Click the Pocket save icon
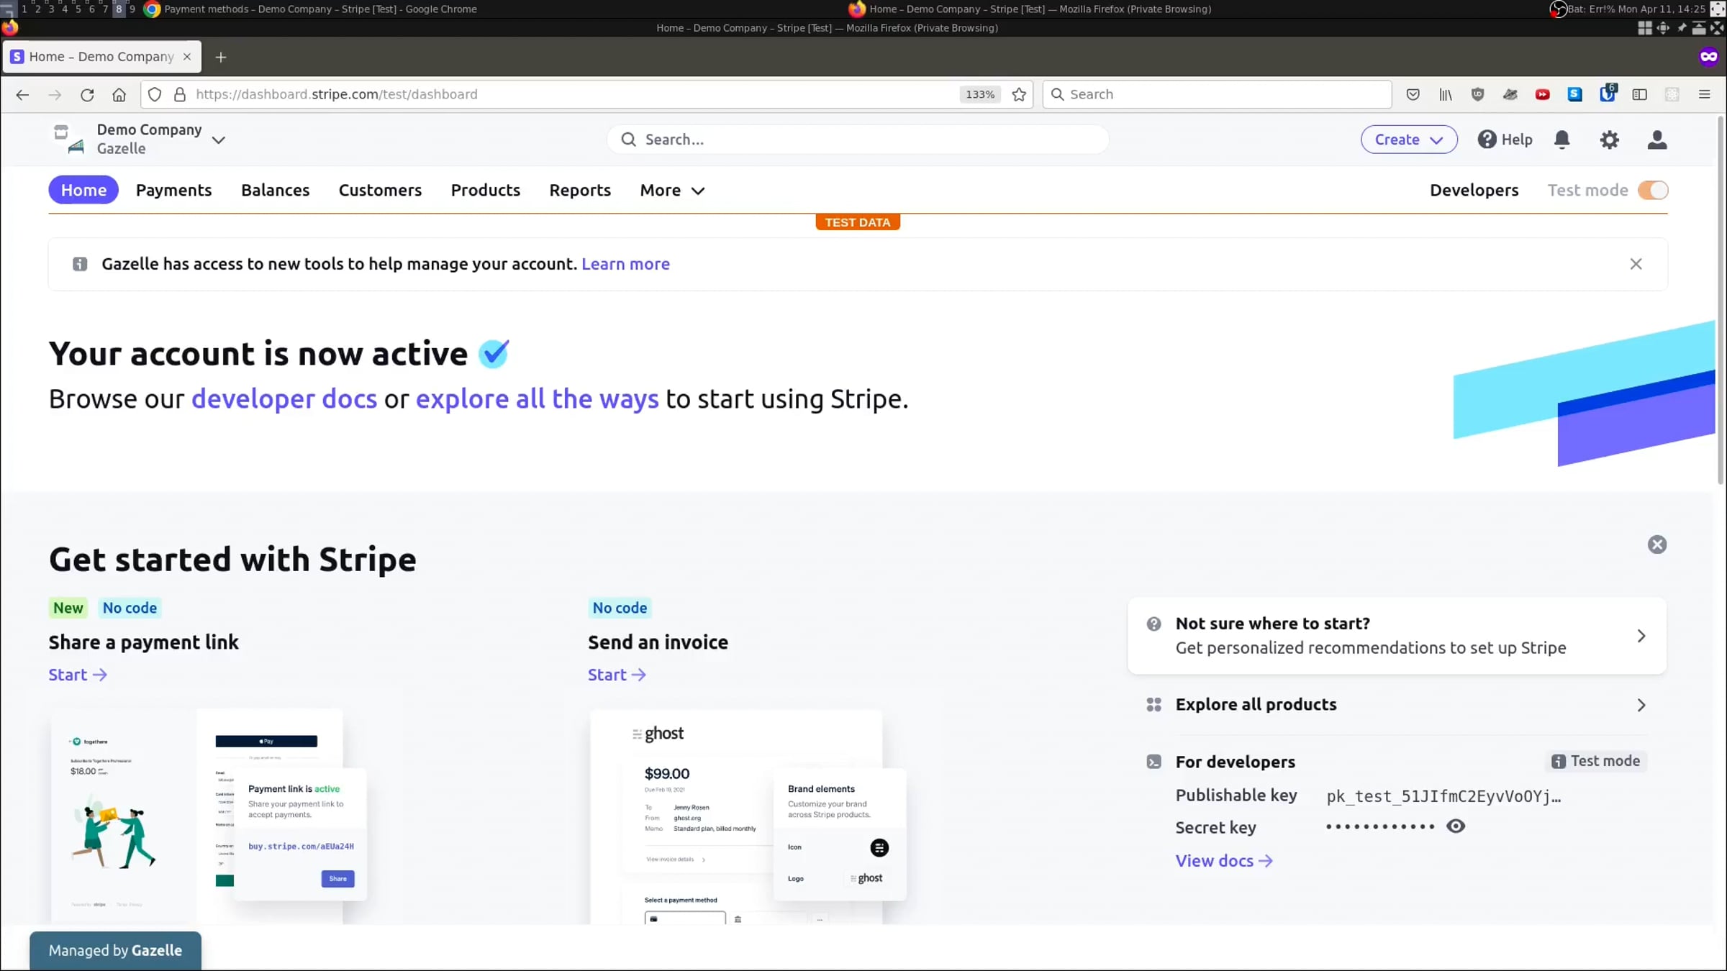 tap(1413, 94)
